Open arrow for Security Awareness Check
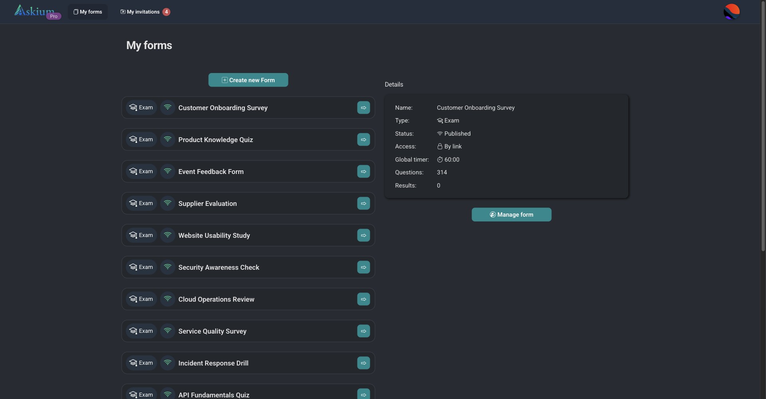766x399 pixels. 363,267
